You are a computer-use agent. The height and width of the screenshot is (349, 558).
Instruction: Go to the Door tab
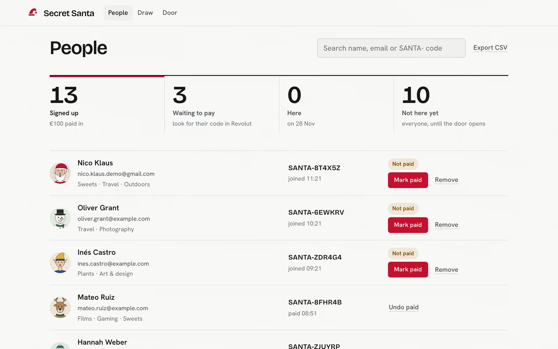170,13
